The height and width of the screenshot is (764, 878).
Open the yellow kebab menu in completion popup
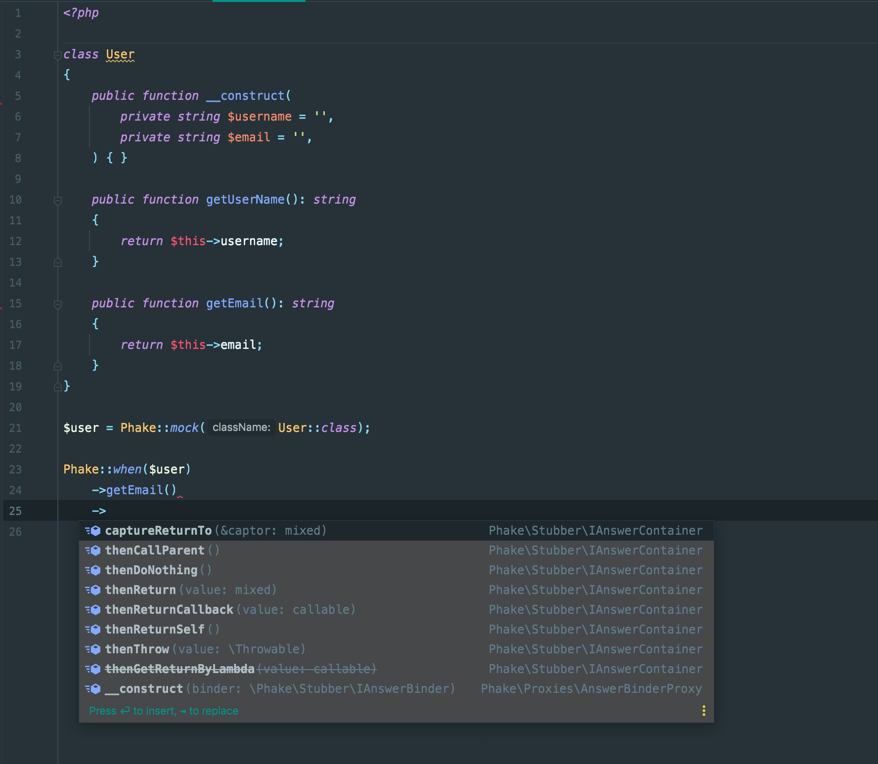tap(703, 711)
